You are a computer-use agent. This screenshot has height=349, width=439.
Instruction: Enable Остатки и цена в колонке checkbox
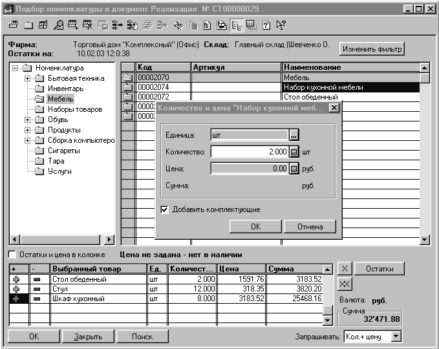12,255
